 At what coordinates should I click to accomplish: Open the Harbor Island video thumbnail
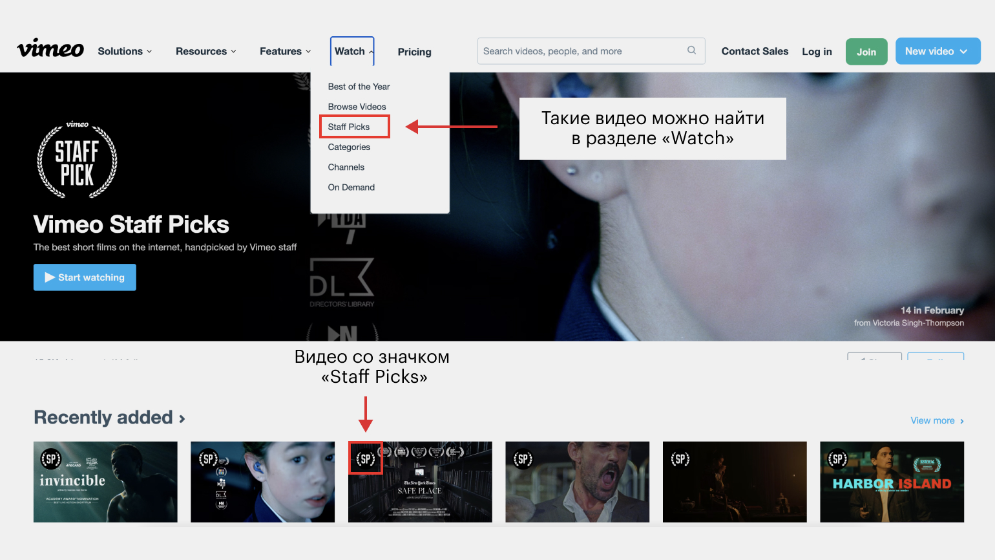892,482
